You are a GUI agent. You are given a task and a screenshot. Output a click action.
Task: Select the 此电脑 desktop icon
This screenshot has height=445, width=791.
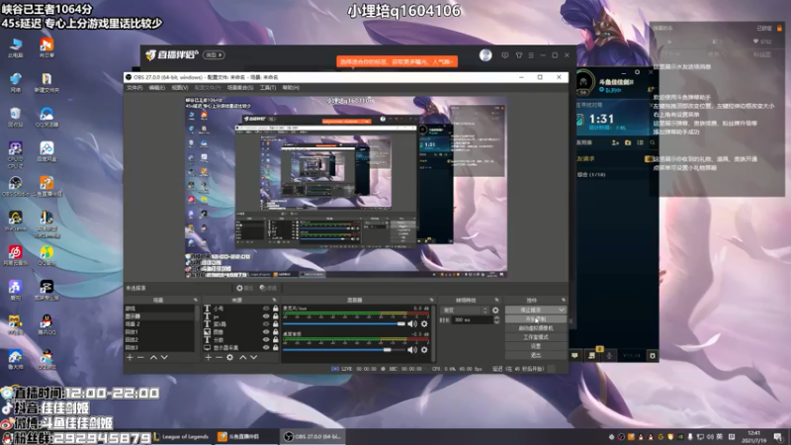click(x=15, y=47)
